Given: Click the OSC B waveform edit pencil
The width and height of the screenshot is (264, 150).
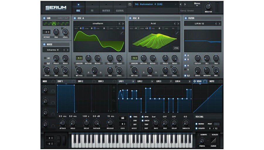Looking at the screenshot, I should click(x=177, y=33).
